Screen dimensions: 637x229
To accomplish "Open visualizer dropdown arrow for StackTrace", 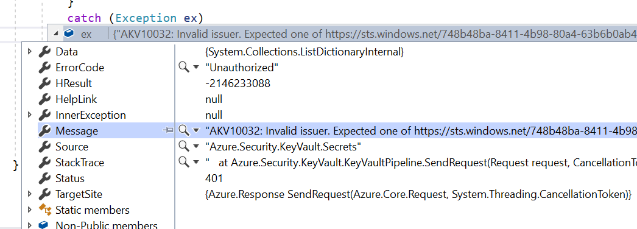I will tap(196, 163).
